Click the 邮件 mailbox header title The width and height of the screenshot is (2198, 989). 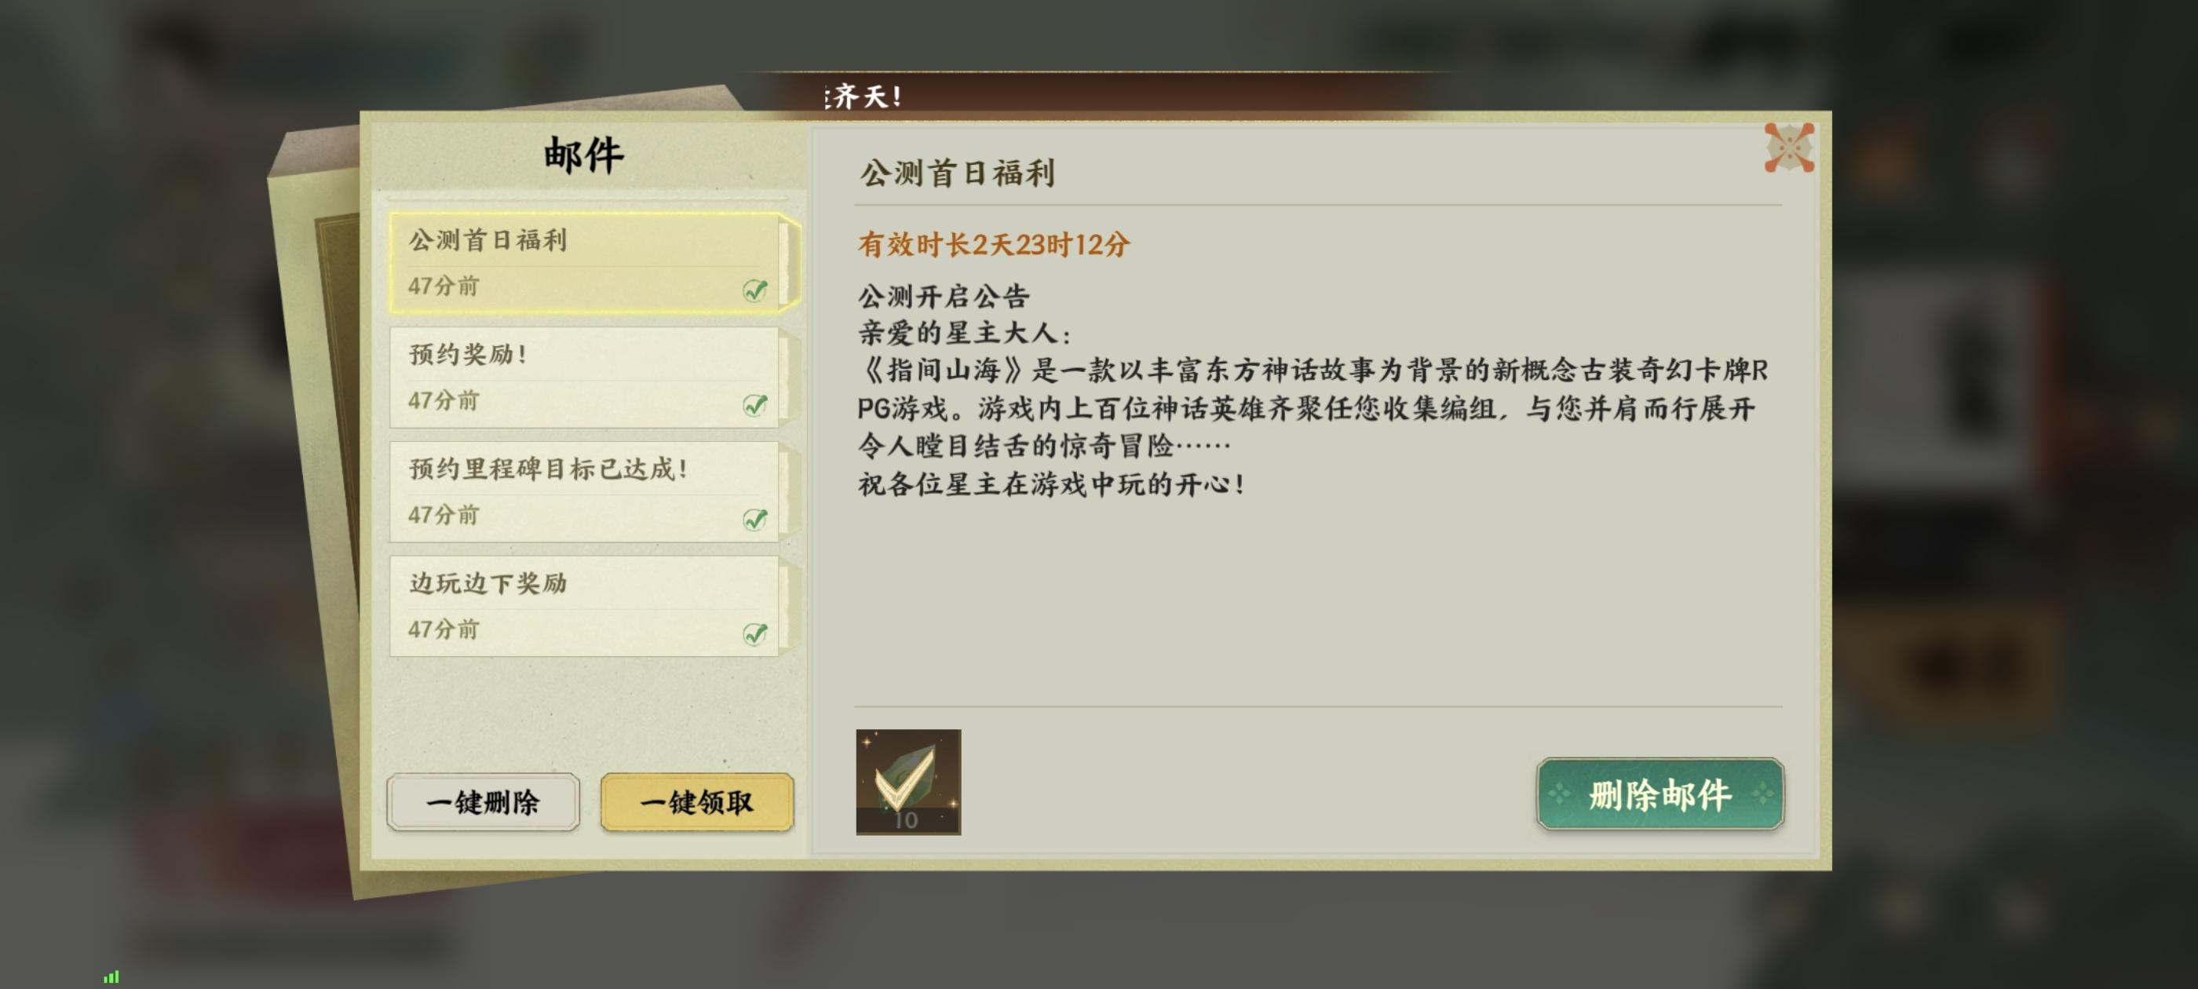pyautogui.click(x=585, y=155)
